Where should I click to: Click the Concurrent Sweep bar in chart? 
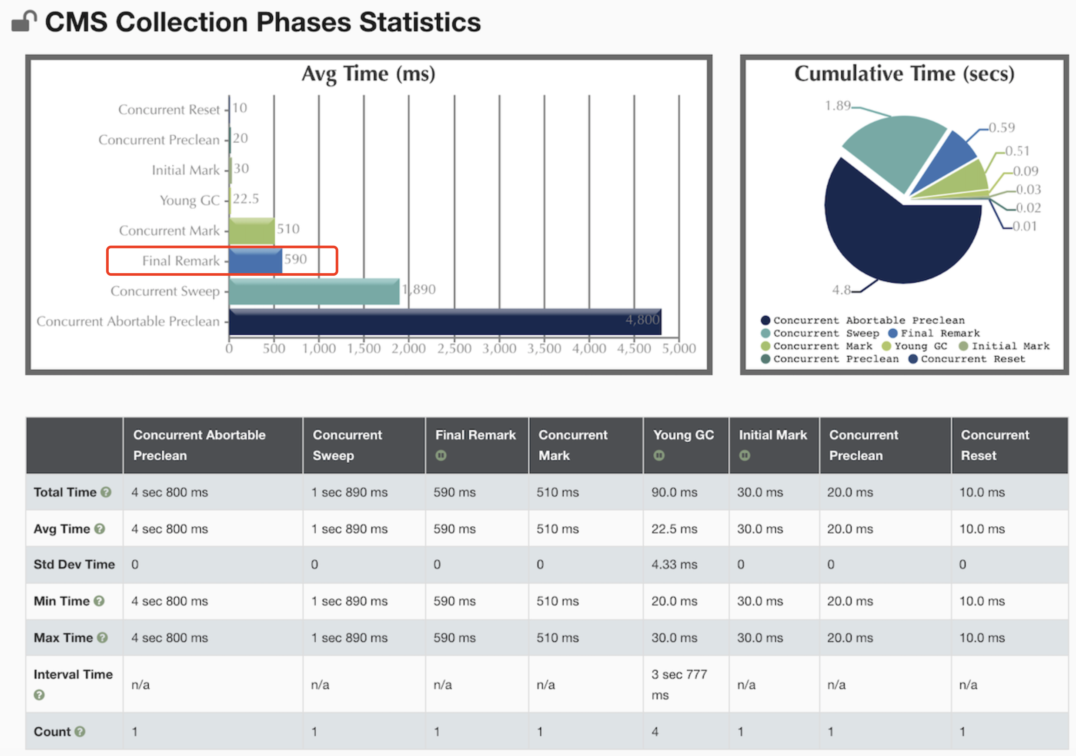(314, 292)
